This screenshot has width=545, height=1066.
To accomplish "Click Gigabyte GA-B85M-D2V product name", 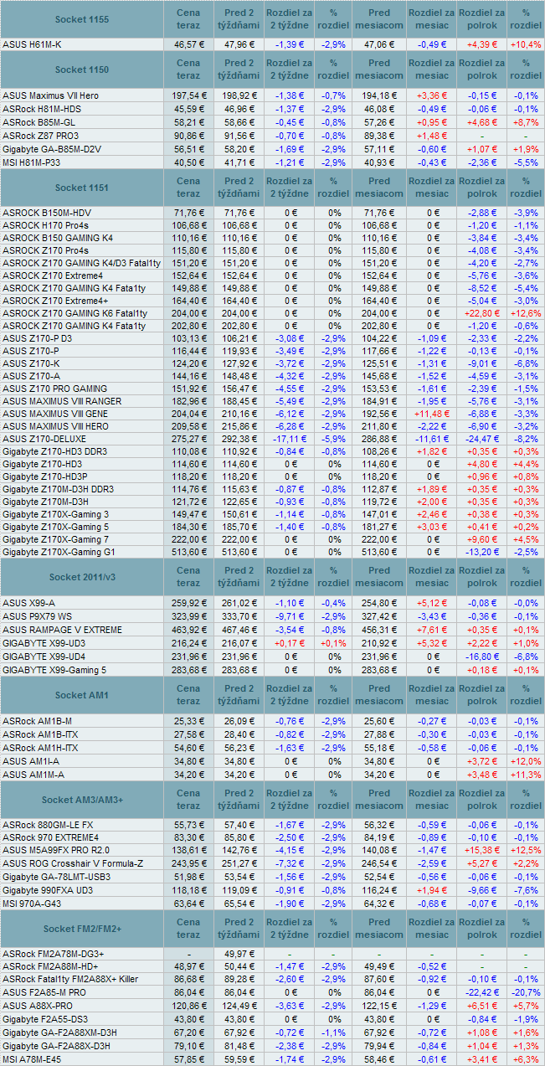I will tap(52, 148).
